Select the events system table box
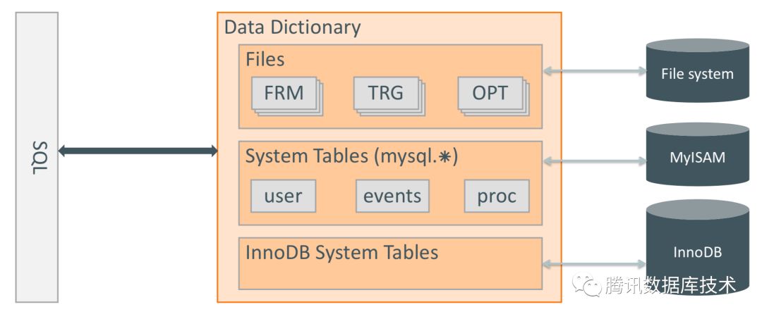This screenshot has width=762, height=319. [x=393, y=196]
